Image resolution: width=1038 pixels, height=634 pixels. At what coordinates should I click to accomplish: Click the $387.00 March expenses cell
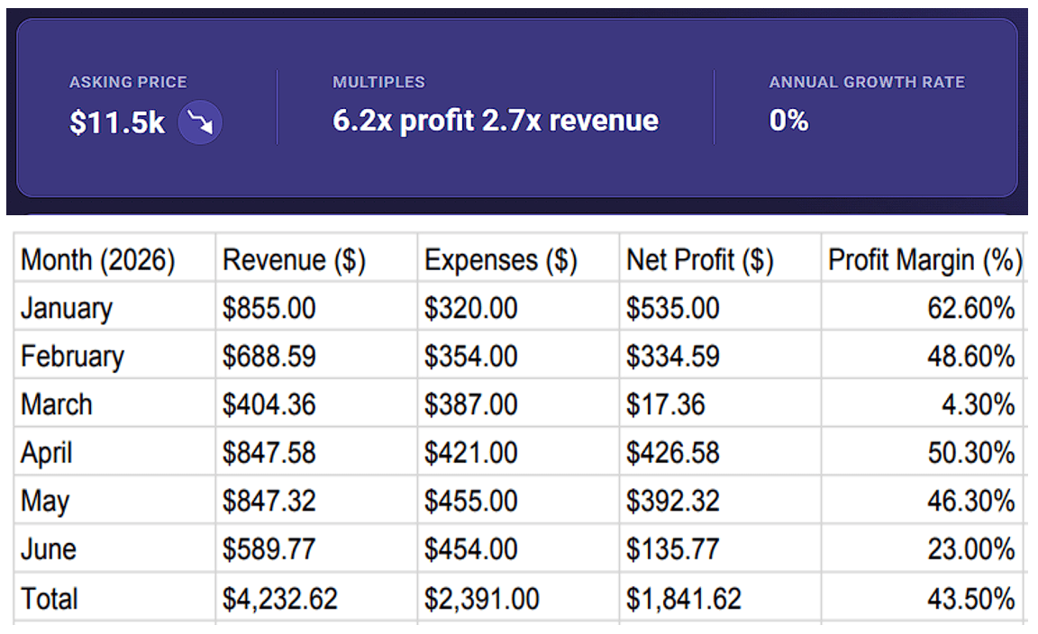tap(519, 403)
